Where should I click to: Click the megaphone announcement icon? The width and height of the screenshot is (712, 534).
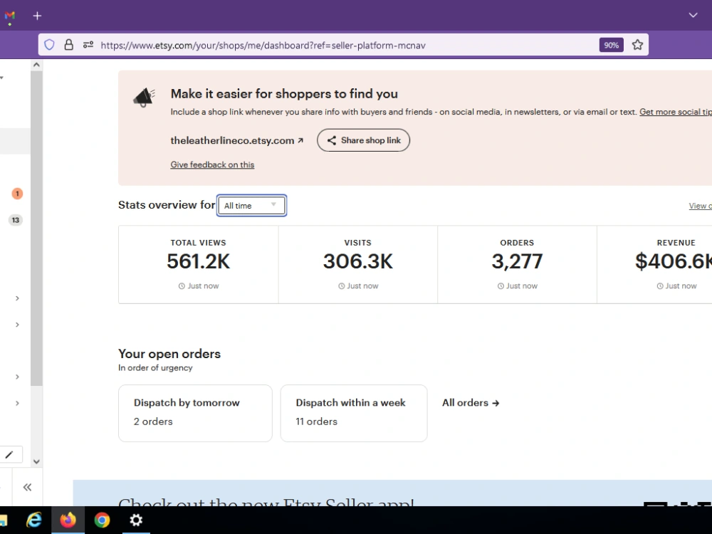[x=144, y=97]
